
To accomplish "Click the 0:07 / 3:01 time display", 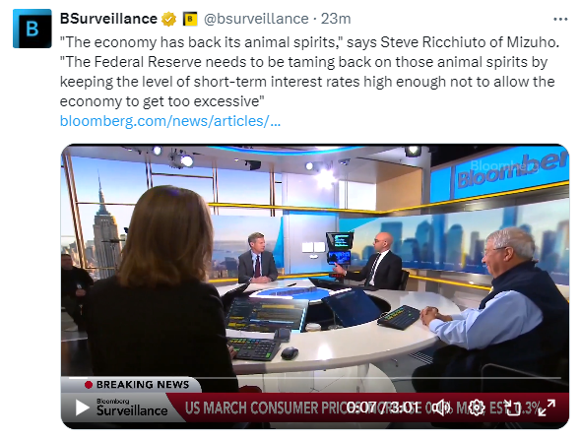I will click(384, 408).
